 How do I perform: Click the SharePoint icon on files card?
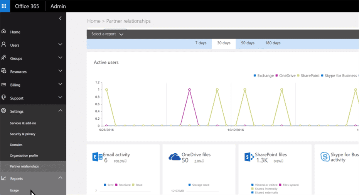pyautogui.click(x=249, y=157)
